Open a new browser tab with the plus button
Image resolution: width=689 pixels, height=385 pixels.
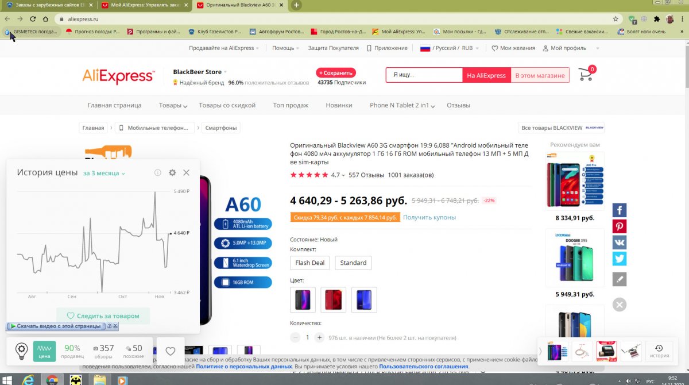click(296, 5)
